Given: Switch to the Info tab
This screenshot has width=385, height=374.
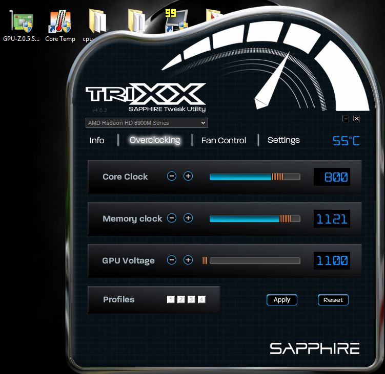Looking at the screenshot, I should (97, 140).
